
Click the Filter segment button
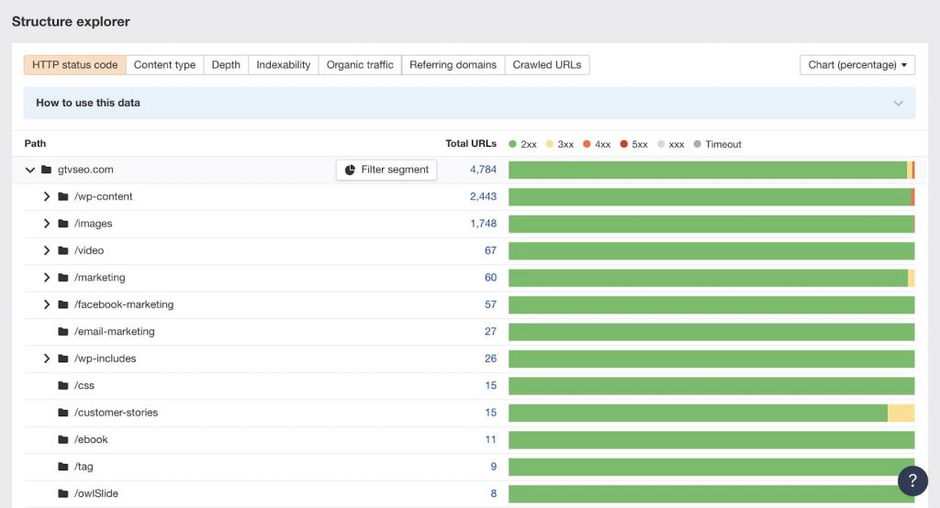[x=386, y=170]
